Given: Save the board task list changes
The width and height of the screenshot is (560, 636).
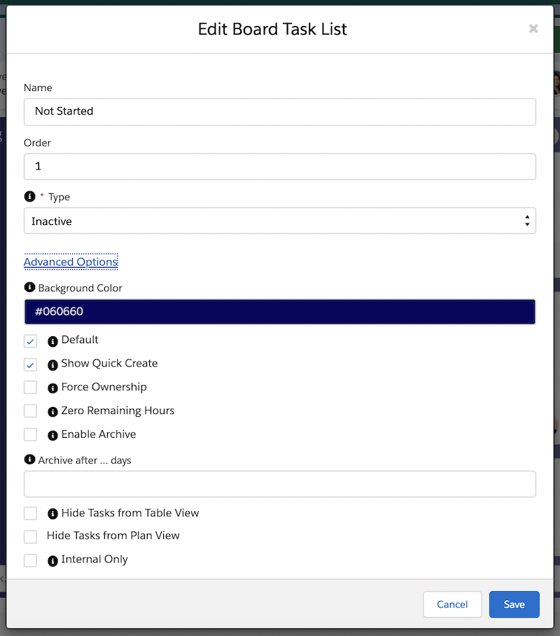Looking at the screenshot, I should (514, 604).
